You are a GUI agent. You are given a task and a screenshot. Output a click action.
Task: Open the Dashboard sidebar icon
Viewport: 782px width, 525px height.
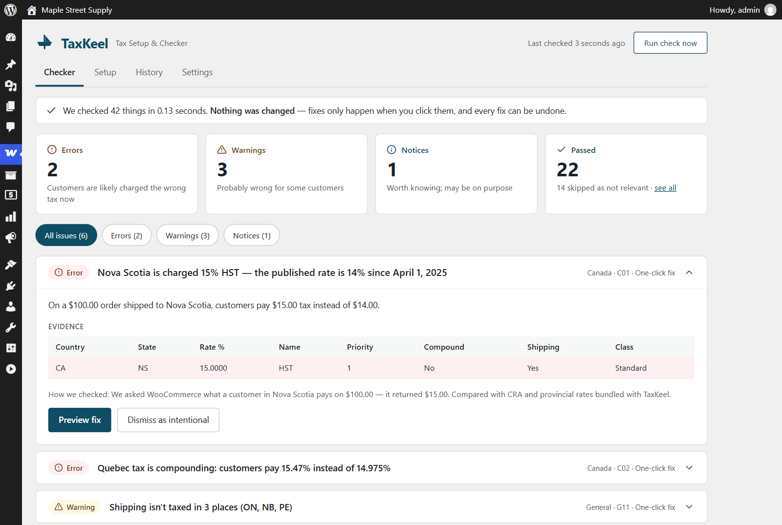point(11,37)
